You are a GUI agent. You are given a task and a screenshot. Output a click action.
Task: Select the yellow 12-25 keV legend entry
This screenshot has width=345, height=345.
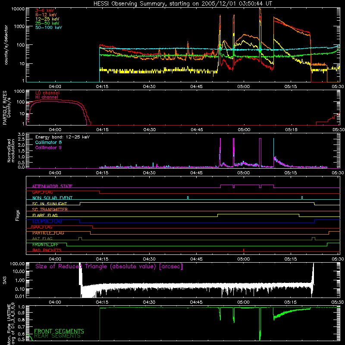[47, 19]
